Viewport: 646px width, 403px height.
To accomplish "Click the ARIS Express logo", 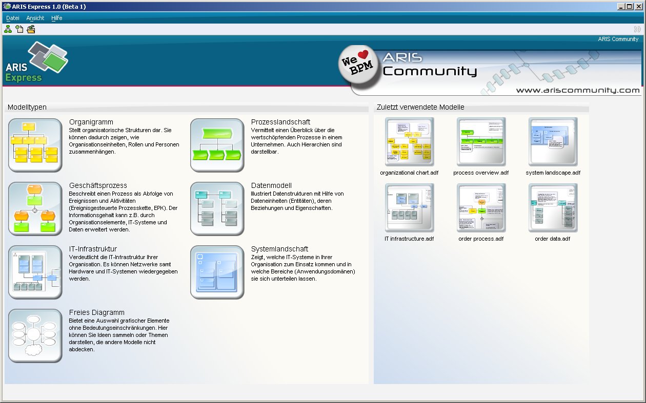I will tap(36, 62).
